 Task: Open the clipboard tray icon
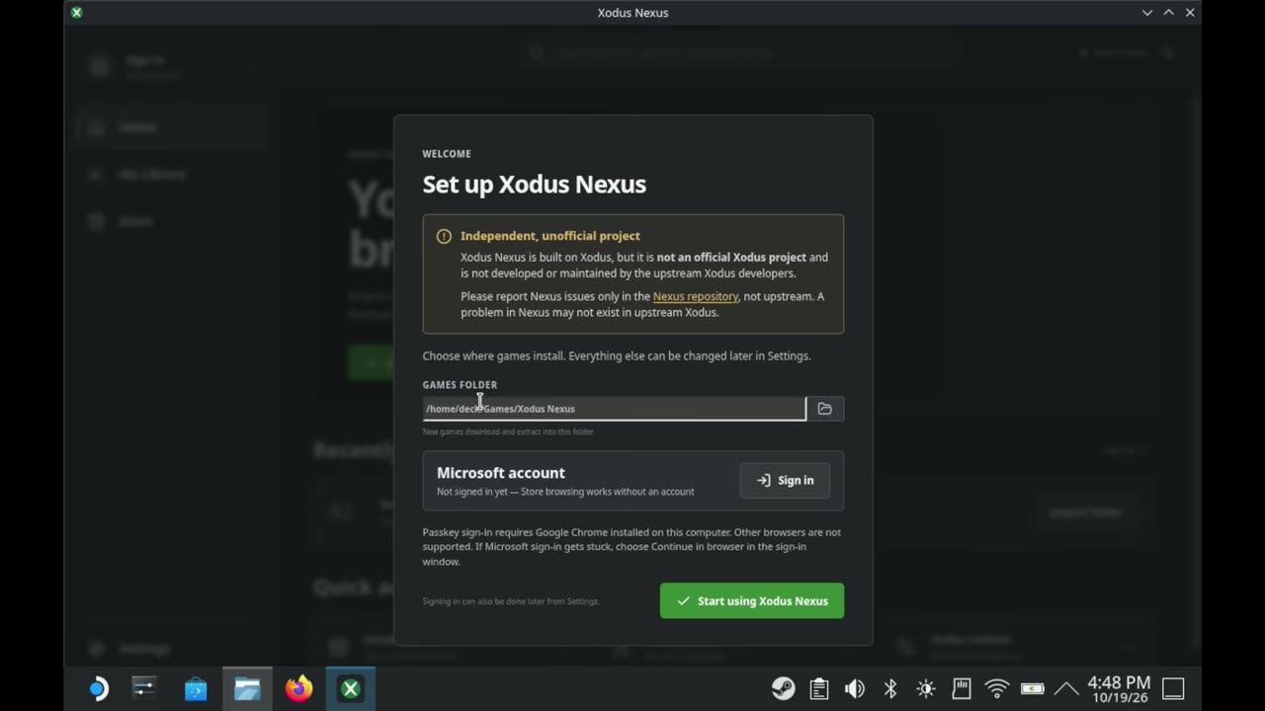(x=818, y=688)
